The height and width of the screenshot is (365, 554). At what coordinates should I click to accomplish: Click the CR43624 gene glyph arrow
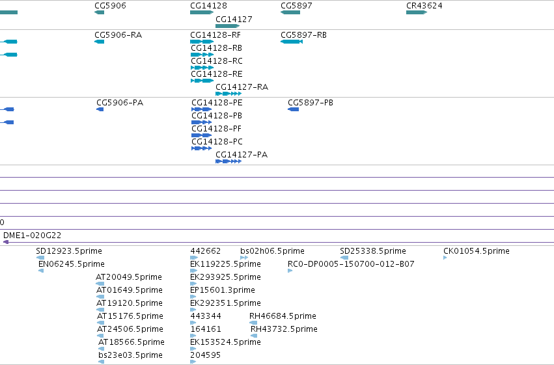tap(417, 12)
